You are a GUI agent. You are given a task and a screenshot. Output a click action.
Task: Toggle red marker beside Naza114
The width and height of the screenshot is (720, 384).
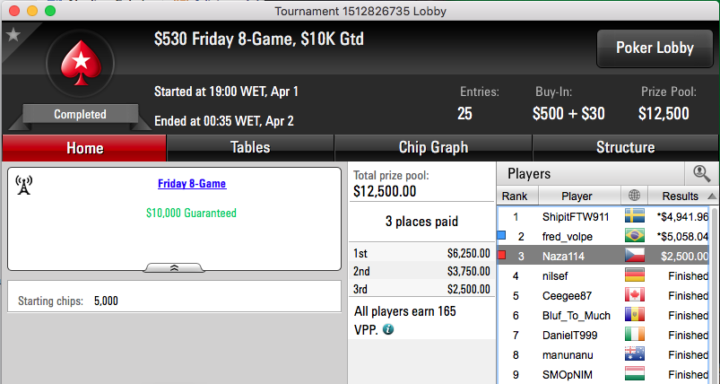(x=502, y=255)
